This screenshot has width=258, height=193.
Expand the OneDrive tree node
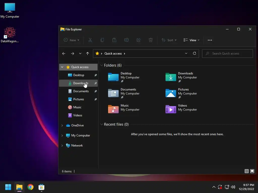pos(62,125)
